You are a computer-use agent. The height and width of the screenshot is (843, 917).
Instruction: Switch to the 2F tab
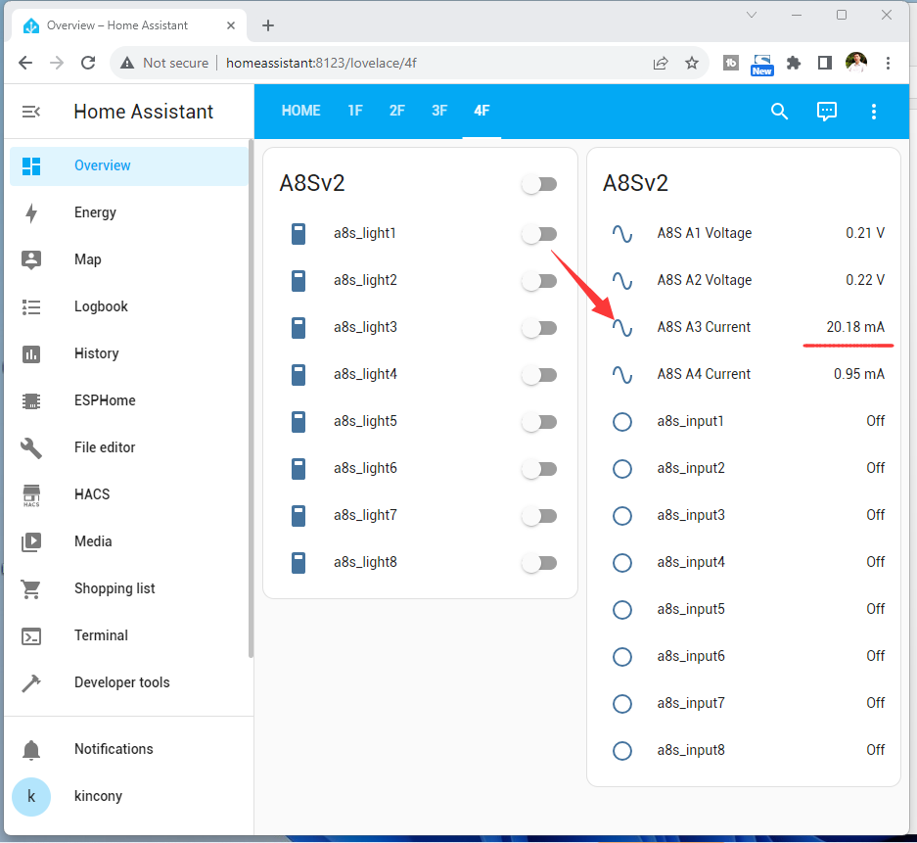point(396,111)
